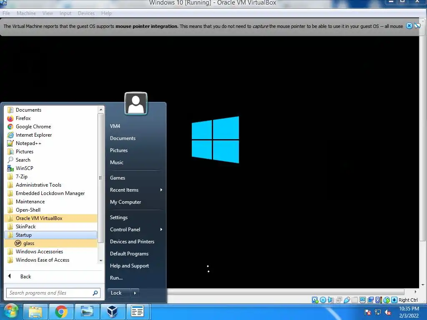Expand the Open-Shell folder
The width and height of the screenshot is (427, 320).
(51, 210)
